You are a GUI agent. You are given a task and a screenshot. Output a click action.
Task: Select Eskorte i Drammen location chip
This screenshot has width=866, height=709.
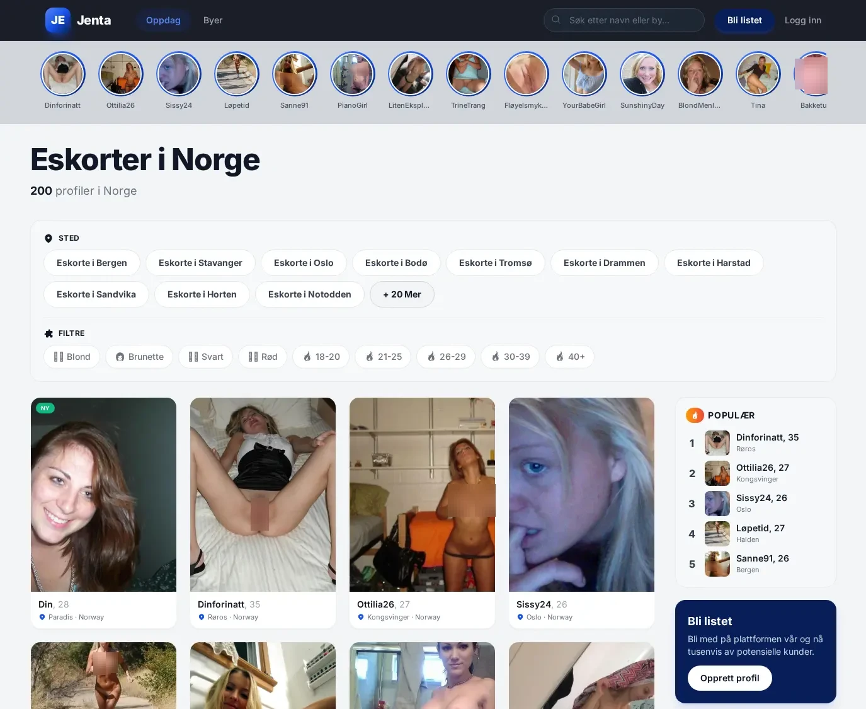click(x=605, y=263)
